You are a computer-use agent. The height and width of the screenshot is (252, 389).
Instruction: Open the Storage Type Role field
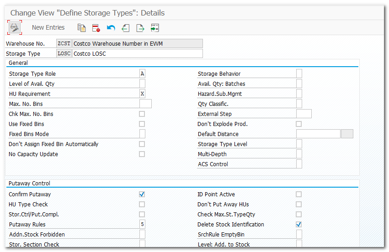pos(142,74)
